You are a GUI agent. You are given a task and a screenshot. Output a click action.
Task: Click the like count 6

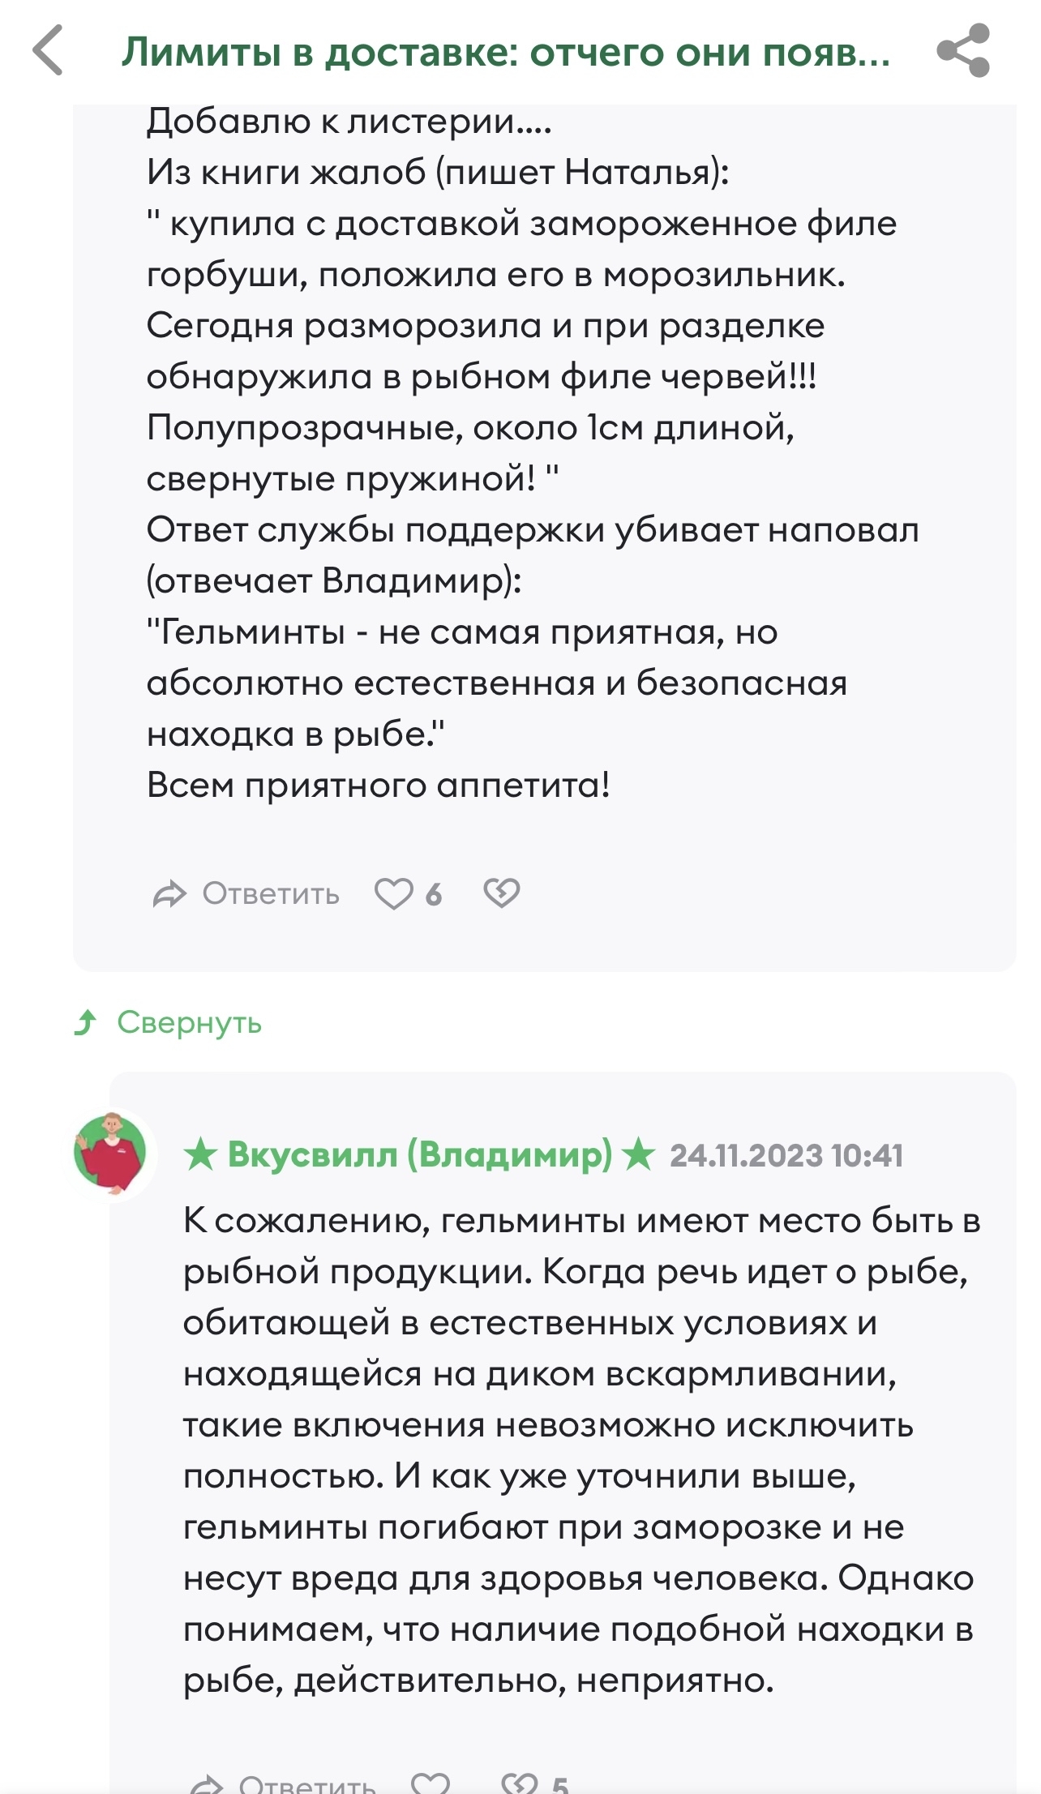click(435, 895)
